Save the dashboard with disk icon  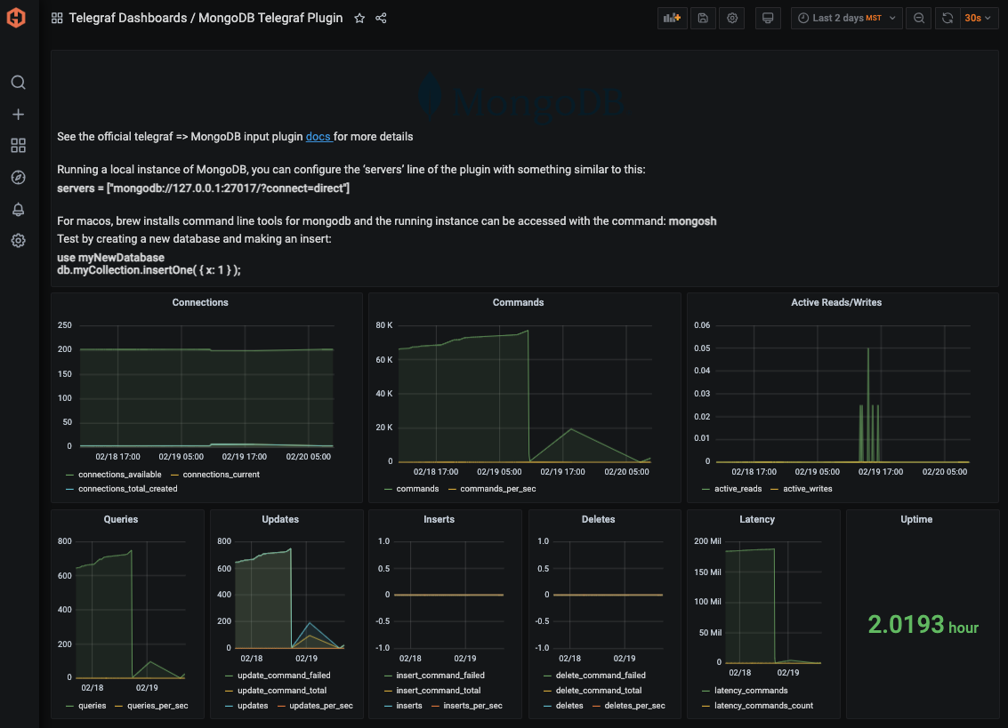click(x=703, y=18)
